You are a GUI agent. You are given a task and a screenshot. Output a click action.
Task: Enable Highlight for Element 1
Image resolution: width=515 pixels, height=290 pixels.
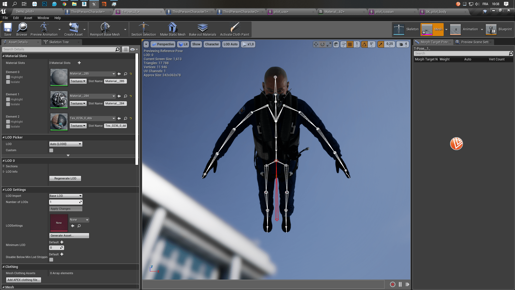coord(8,100)
